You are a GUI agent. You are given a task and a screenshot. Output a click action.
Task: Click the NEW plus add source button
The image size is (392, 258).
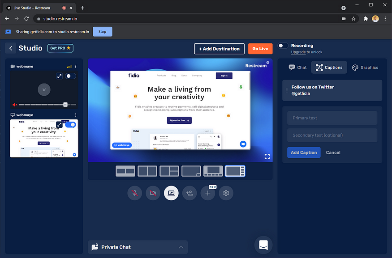click(x=208, y=193)
